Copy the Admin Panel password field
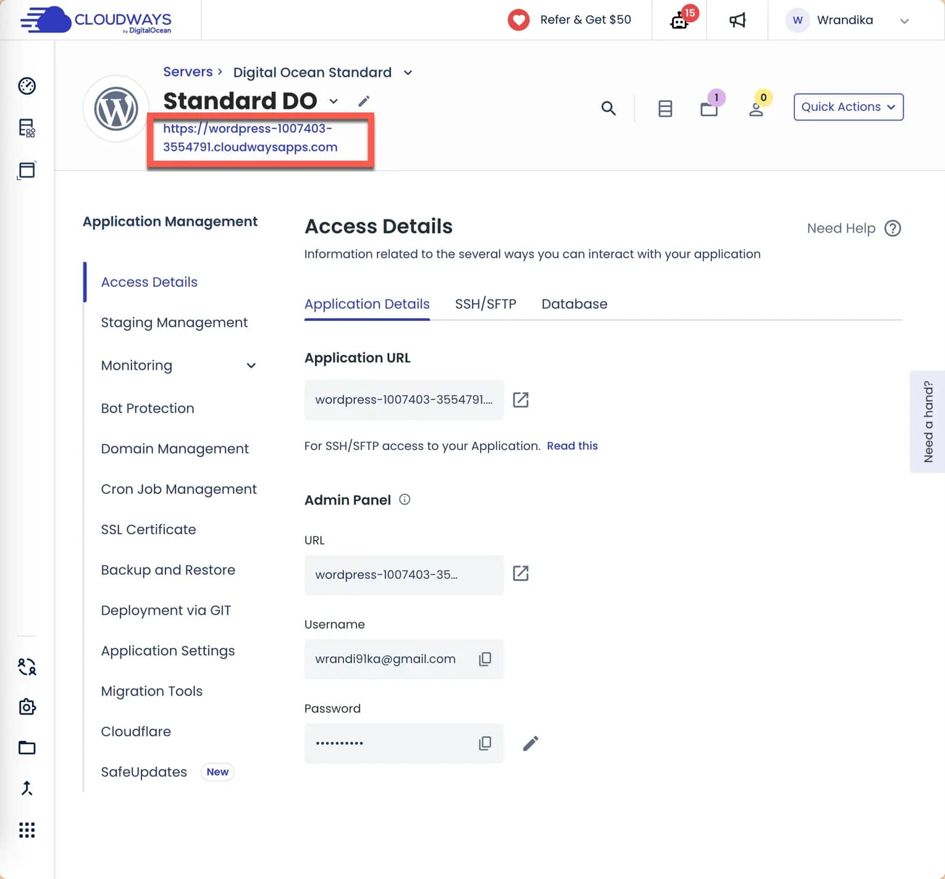Image resolution: width=945 pixels, height=879 pixels. coord(485,743)
